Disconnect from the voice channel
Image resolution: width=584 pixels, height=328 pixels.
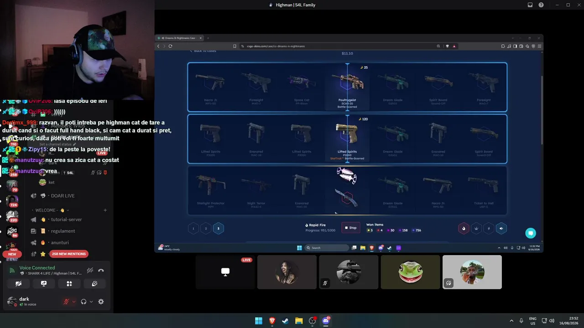[x=101, y=270]
